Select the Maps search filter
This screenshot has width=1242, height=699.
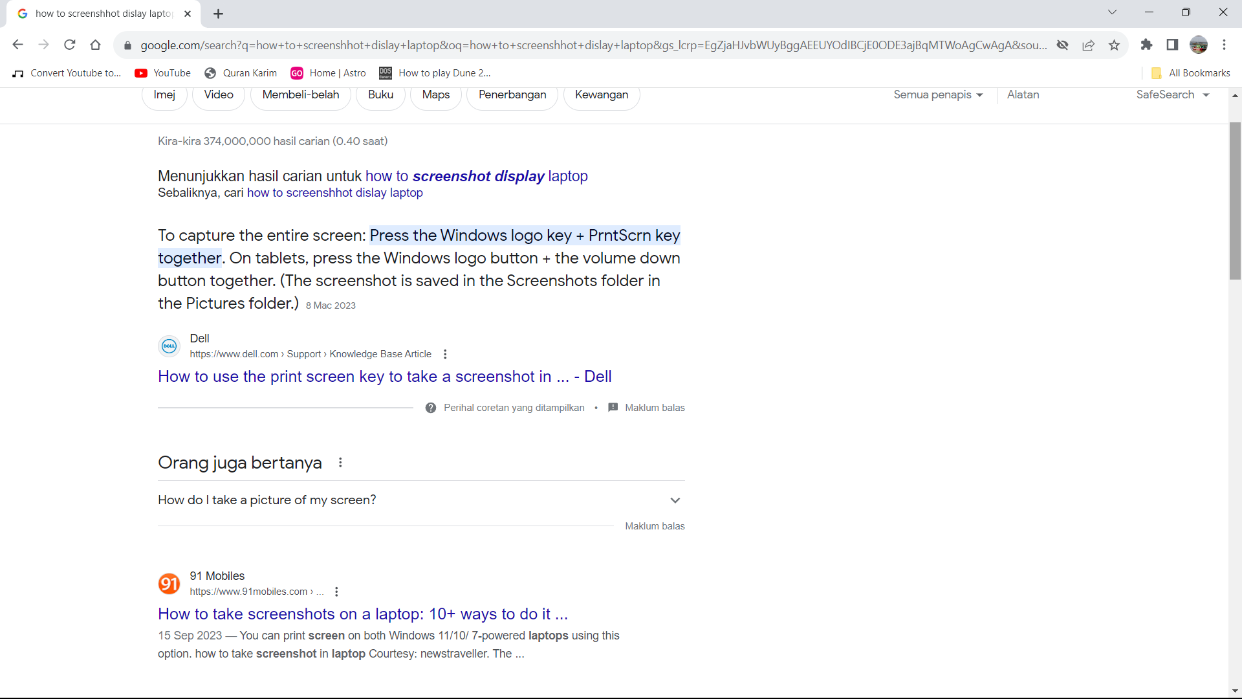tap(435, 94)
